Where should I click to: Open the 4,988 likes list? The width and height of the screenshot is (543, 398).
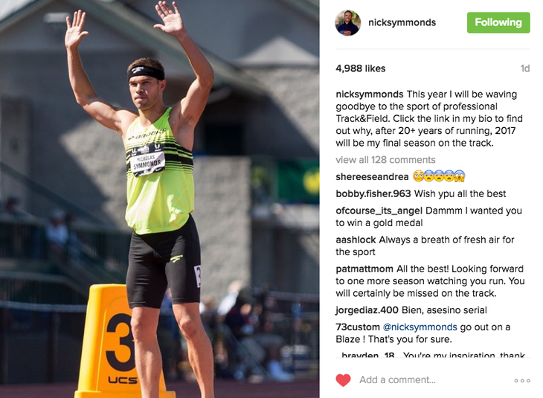[361, 68]
